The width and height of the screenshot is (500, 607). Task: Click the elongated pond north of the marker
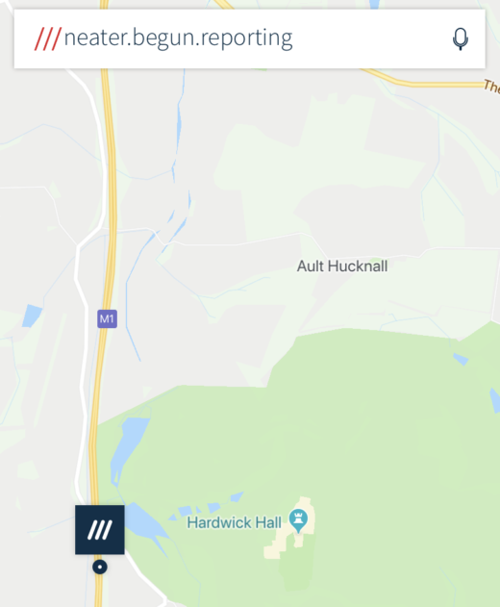(x=128, y=449)
